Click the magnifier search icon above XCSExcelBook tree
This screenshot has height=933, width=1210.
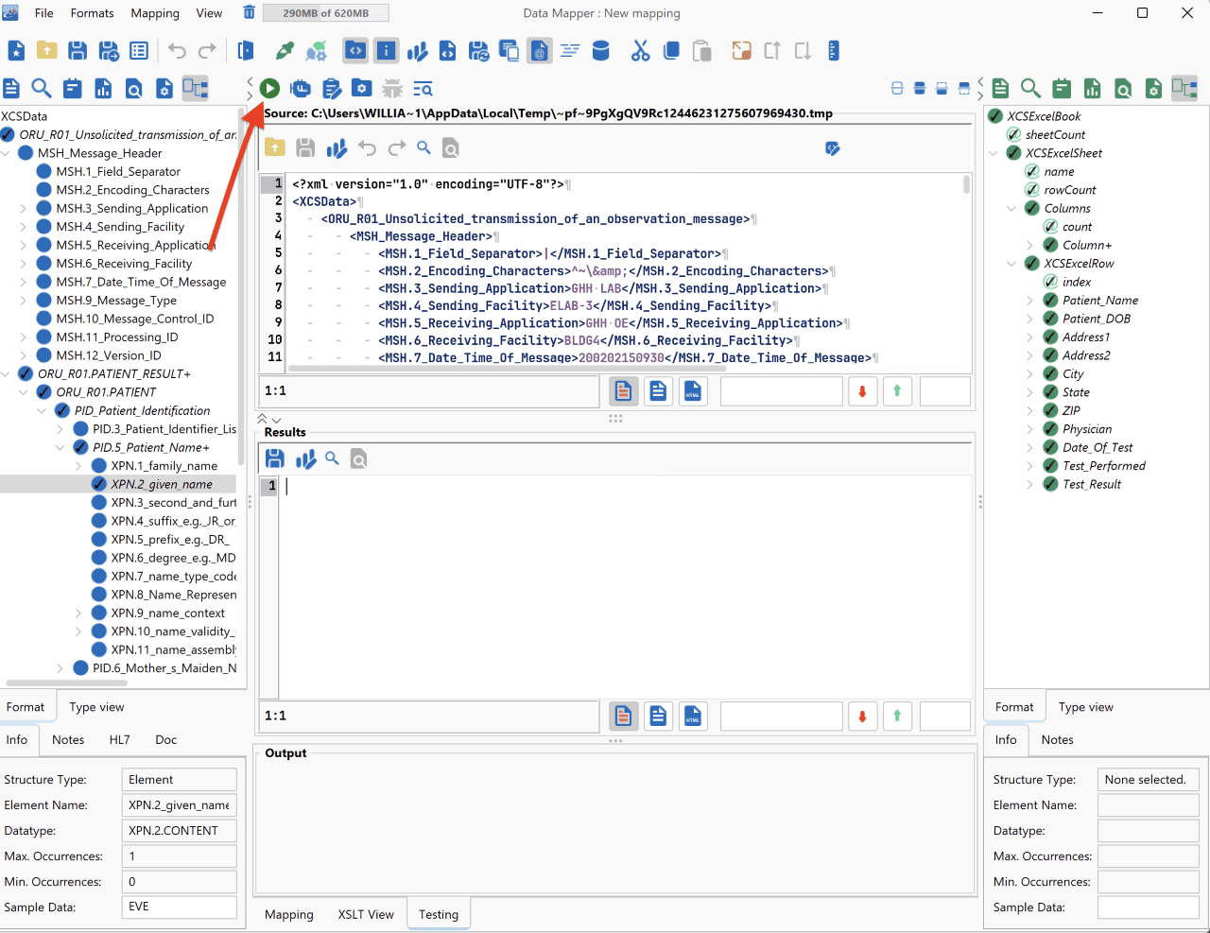pos(1031,88)
